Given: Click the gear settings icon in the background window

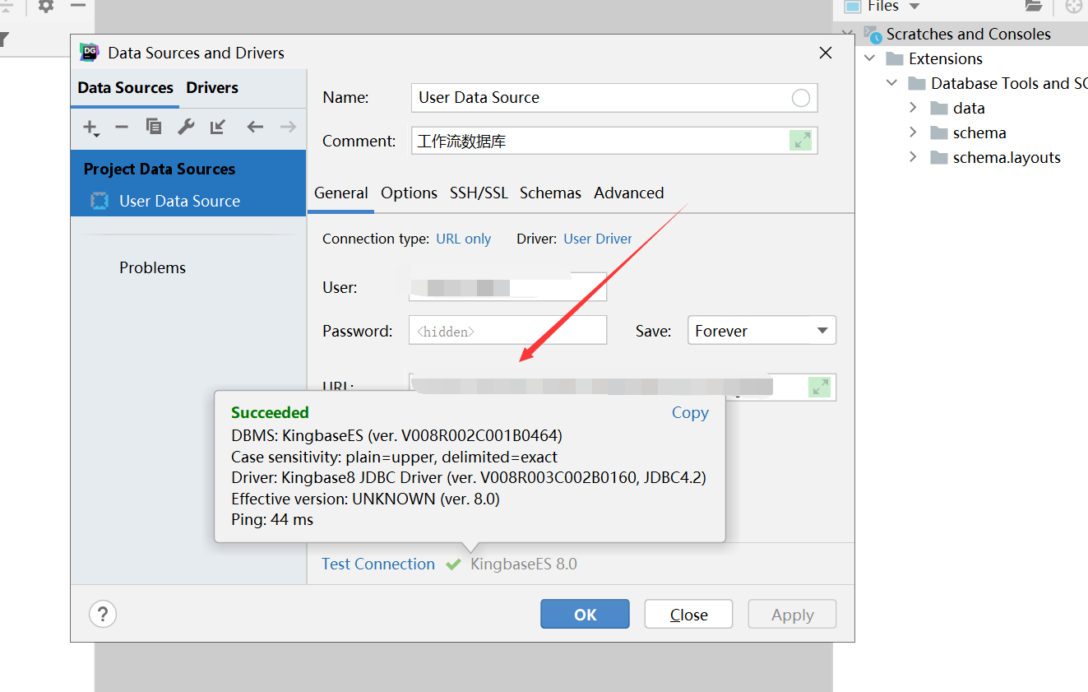Looking at the screenshot, I should pos(46,6).
